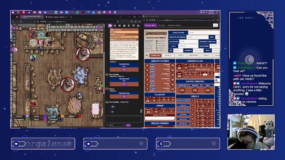Click the white button right of the top sheet tabs
This screenshot has width=285, height=160.
[216, 25]
